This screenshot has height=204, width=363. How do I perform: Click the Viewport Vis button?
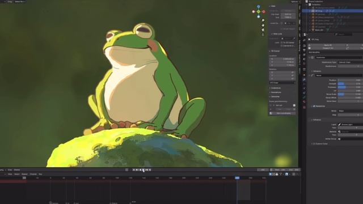(x=327, y=48)
